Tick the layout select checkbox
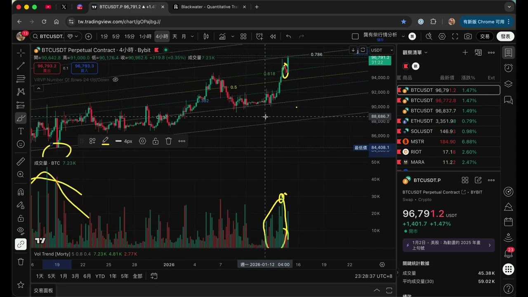The height and width of the screenshot is (297, 528). point(355,36)
